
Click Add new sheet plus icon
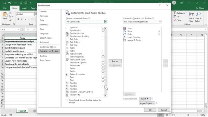pos(34,111)
